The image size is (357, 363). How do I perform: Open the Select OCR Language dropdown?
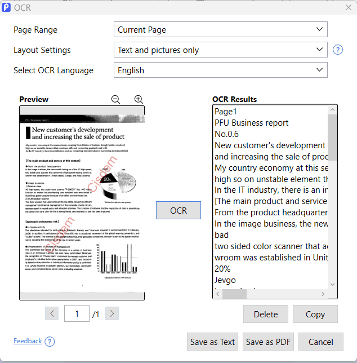click(x=220, y=70)
